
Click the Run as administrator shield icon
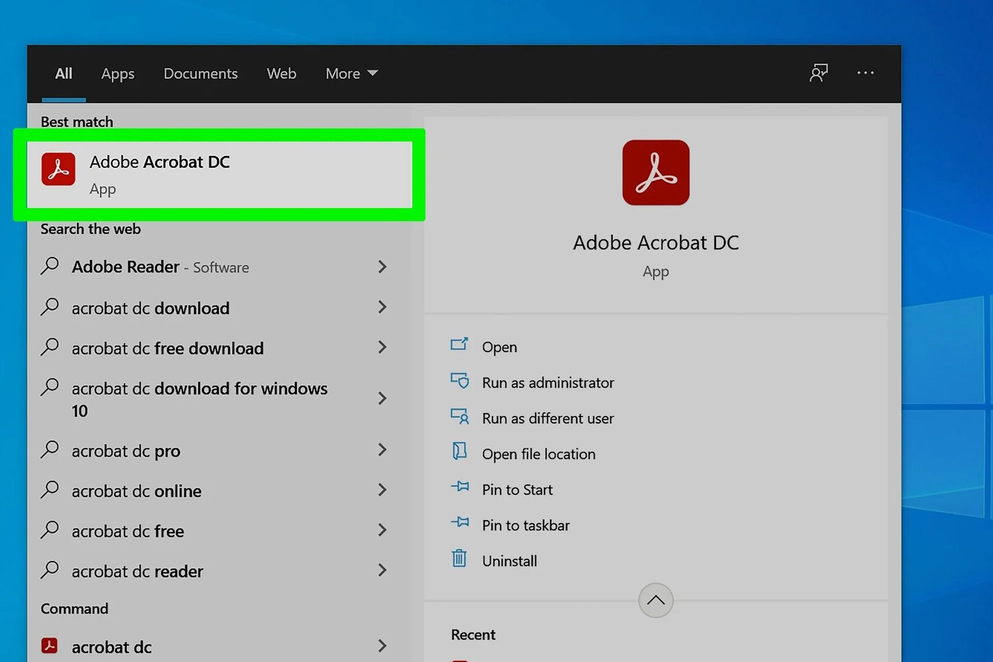click(459, 381)
